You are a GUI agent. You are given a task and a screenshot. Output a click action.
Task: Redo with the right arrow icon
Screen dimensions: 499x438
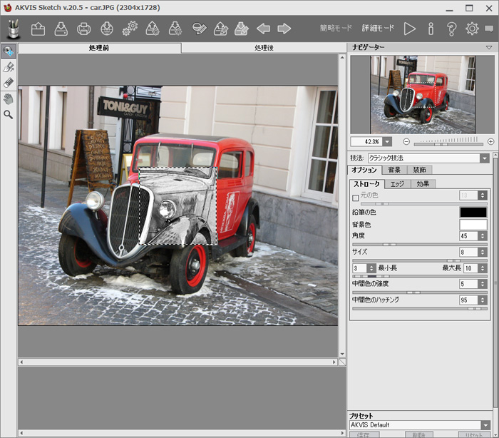pos(284,29)
